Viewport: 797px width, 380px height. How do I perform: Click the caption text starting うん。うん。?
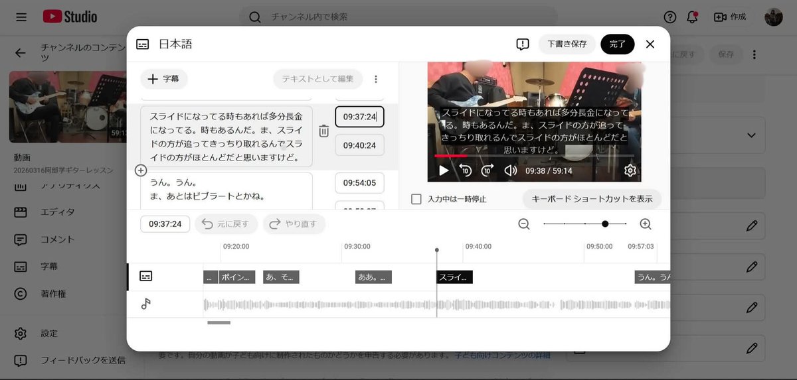pos(226,191)
